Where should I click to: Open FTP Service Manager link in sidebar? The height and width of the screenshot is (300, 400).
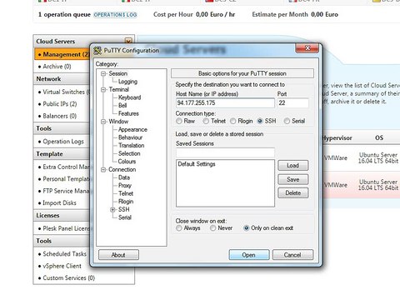(66, 191)
